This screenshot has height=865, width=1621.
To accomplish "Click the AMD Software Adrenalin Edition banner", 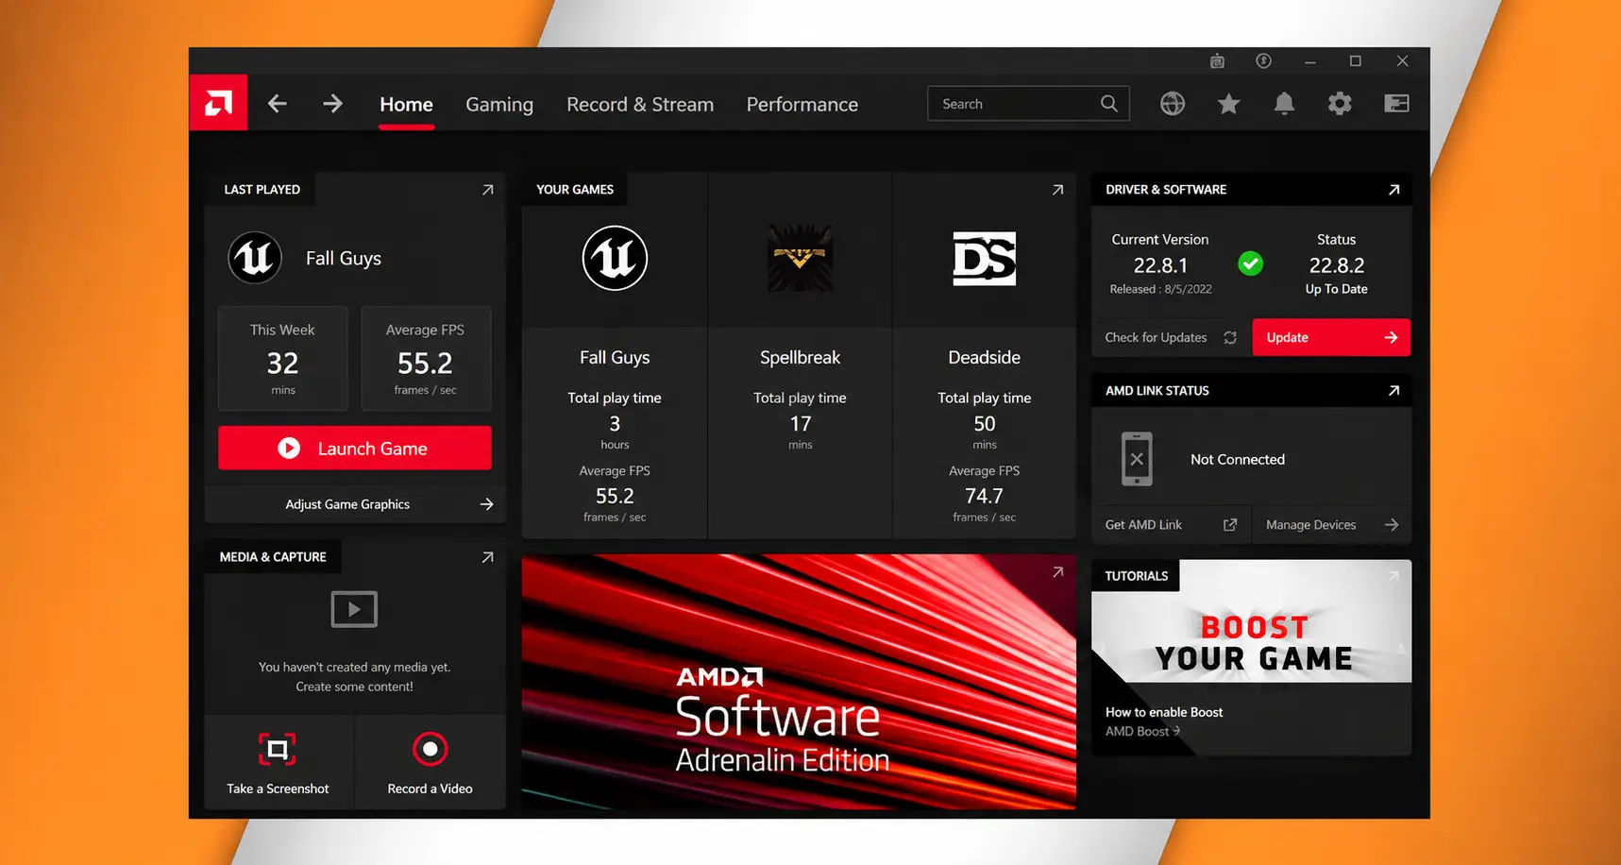I will pyautogui.click(x=799, y=682).
